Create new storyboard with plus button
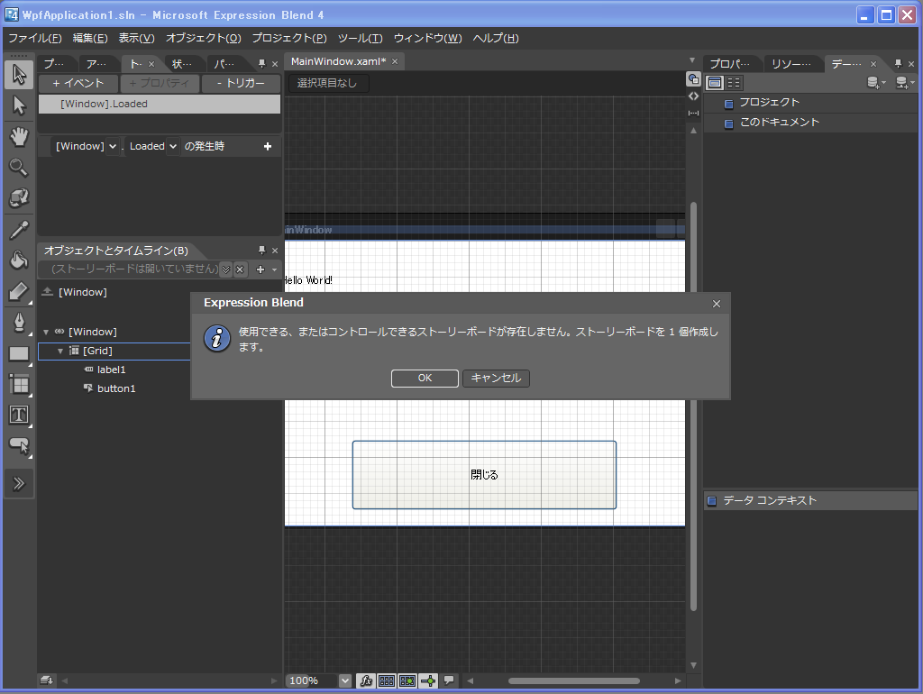 [x=260, y=269]
